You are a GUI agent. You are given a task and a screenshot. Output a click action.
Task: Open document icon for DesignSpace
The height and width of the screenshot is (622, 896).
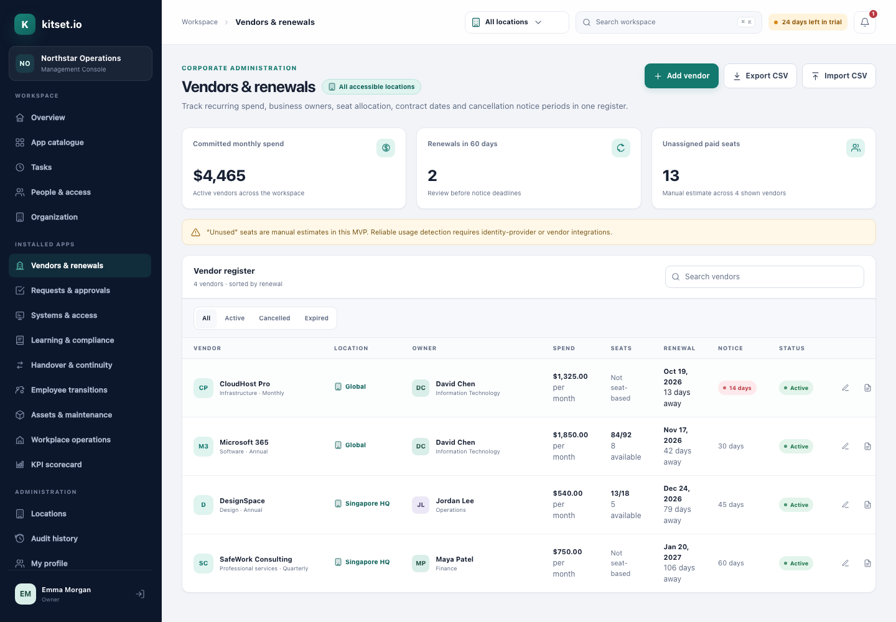867,504
